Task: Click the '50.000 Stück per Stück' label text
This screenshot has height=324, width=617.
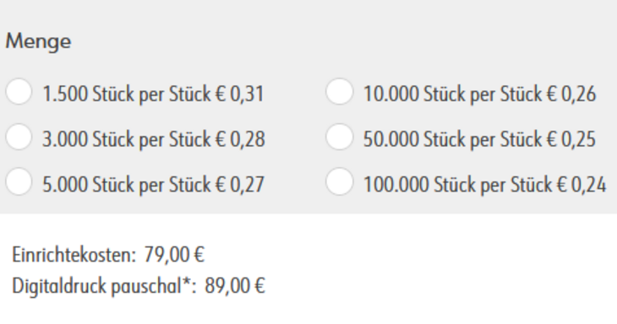Action: coord(452,140)
